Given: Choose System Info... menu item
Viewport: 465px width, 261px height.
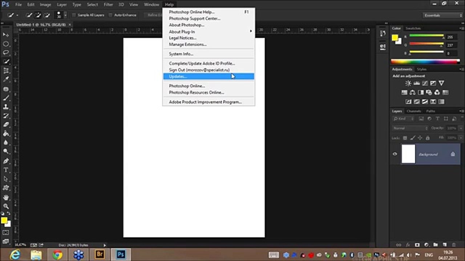Looking at the screenshot, I should pyautogui.click(x=209, y=54).
